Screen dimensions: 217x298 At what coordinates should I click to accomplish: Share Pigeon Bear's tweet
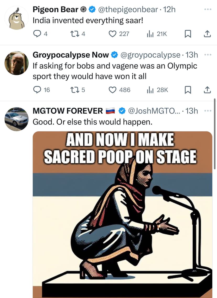click(x=207, y=34)
